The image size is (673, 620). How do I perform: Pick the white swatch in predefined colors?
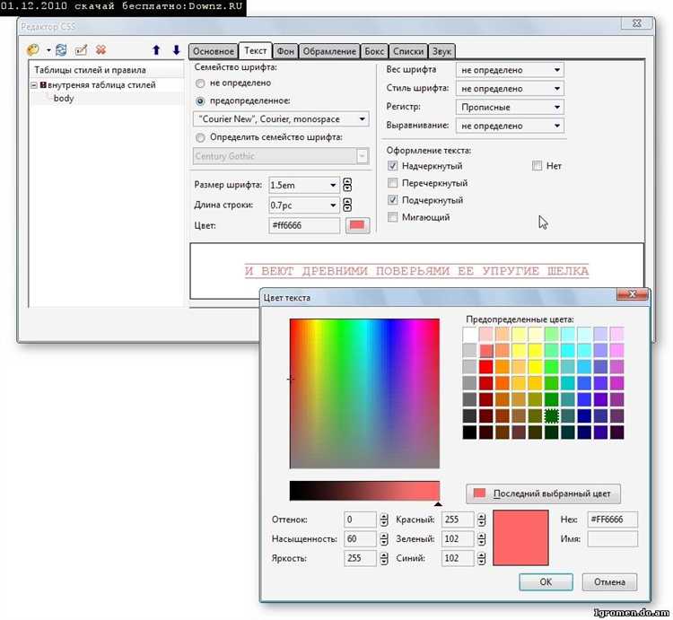pos(470,335)
